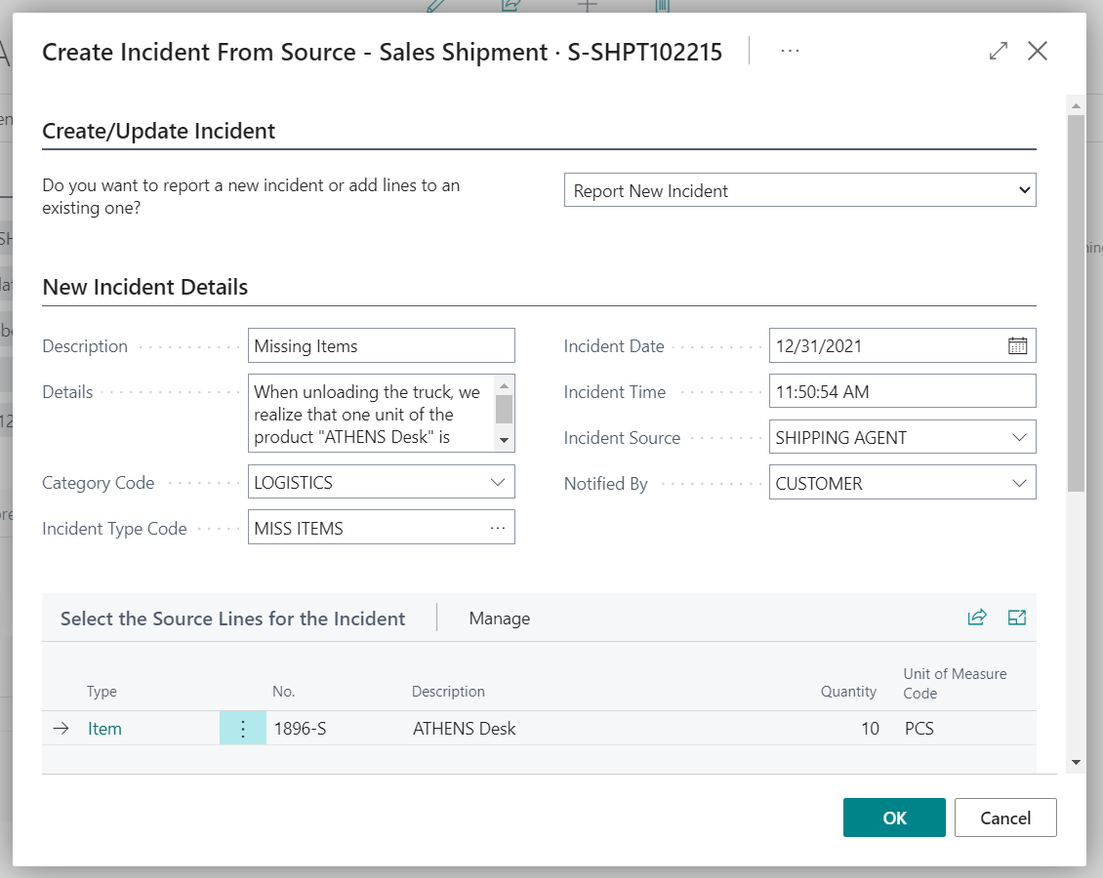1103x878 pixels.
Task: Click the Item link in the source lines
Action: click(104, 728)
